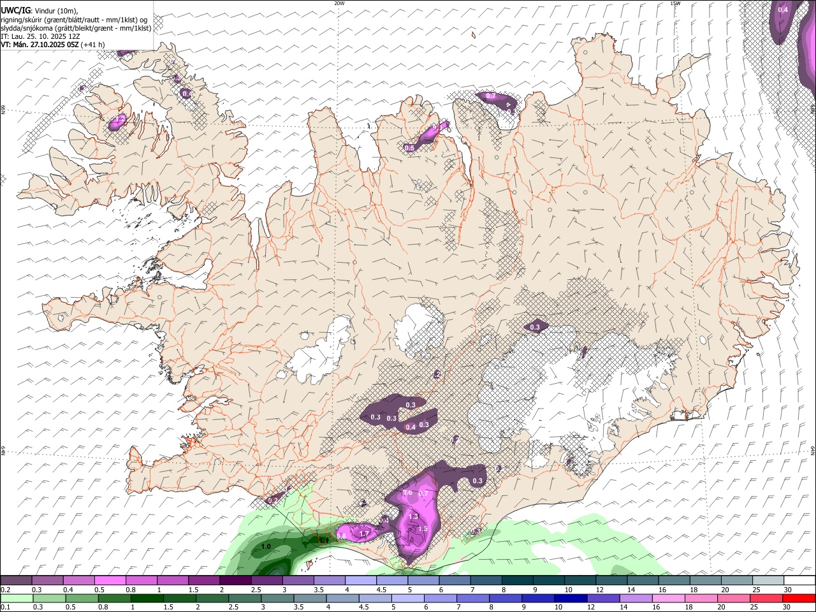Select the pure red 30 rain legend swatch
The height and width of the screenshot is (612, 816).
tap(799, 598)
